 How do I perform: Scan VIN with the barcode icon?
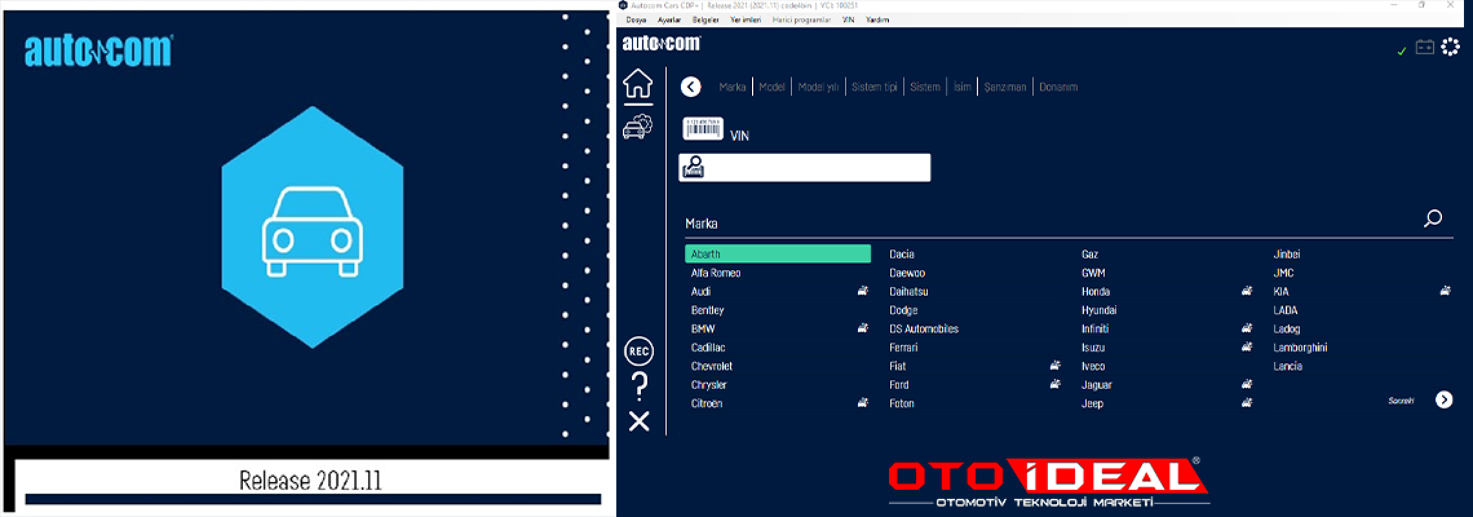coord(703,129)
